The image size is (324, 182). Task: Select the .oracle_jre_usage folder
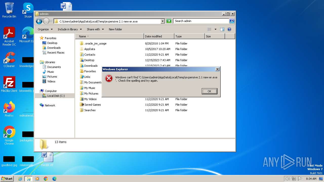pyautogui.click(x=93, y=43)
